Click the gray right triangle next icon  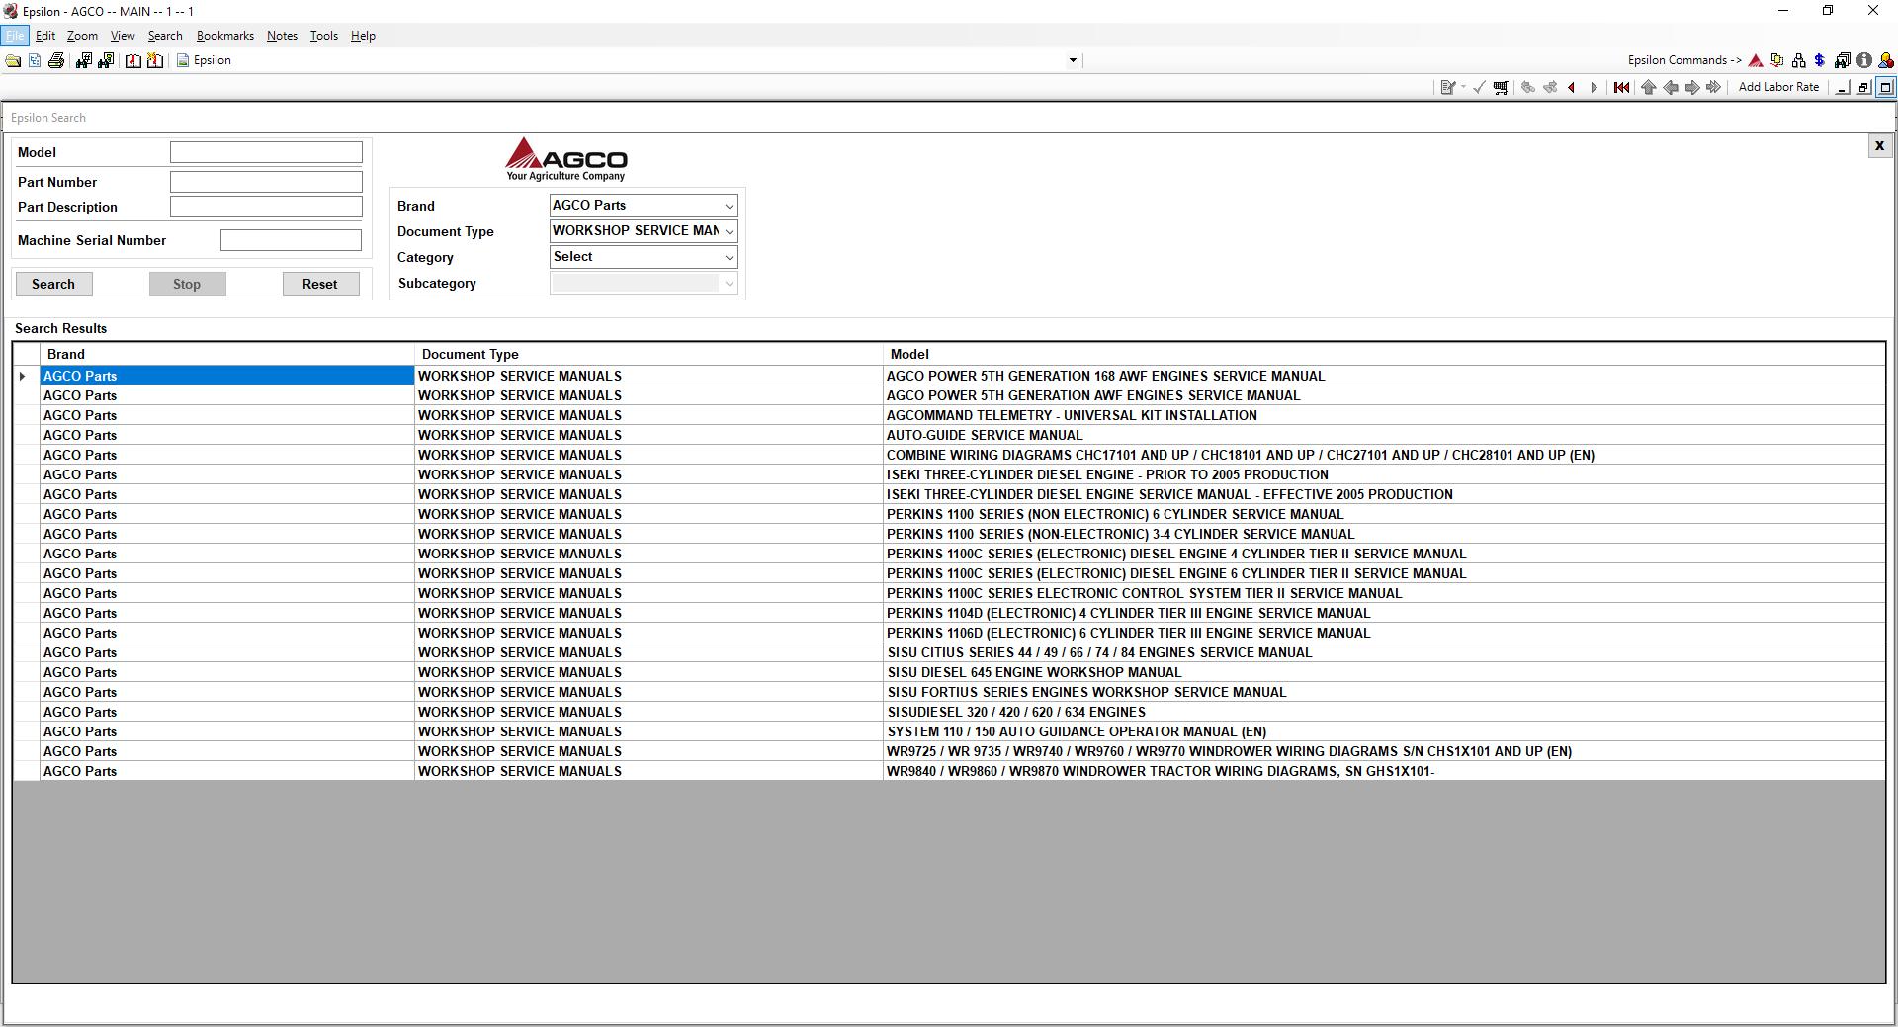pyautogui.click(x=1594, y=87)
